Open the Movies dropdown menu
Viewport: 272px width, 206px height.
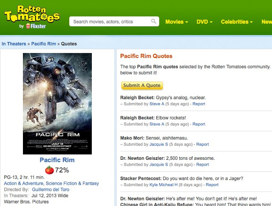tap(176, 22)
